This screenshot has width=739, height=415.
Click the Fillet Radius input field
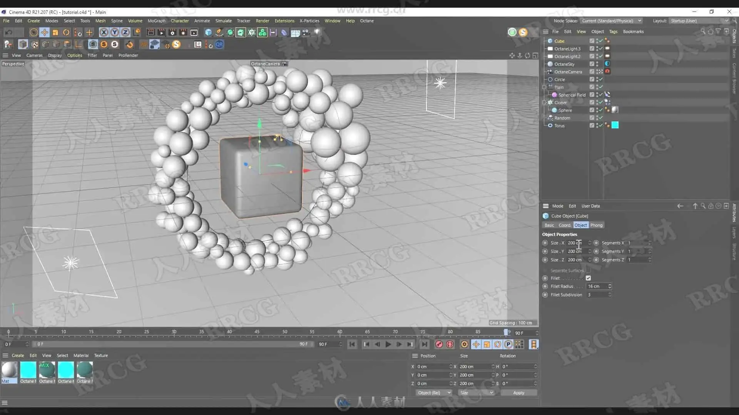[x=596, y=286]
